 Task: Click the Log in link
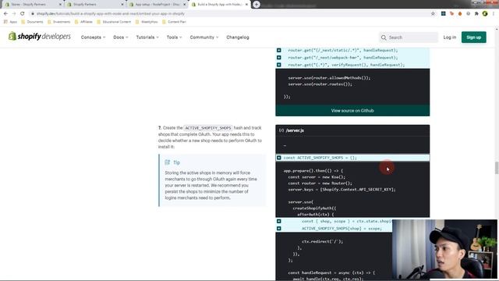pos(450,37)
